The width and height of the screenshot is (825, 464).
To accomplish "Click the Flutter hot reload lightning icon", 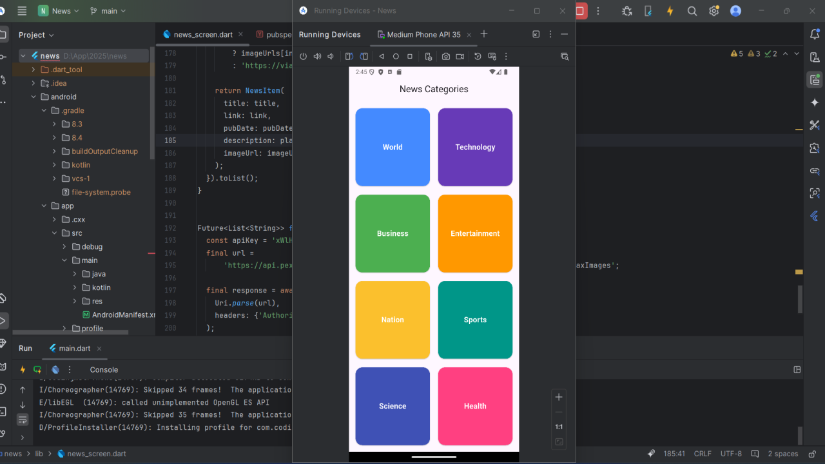I will [670, 11].
